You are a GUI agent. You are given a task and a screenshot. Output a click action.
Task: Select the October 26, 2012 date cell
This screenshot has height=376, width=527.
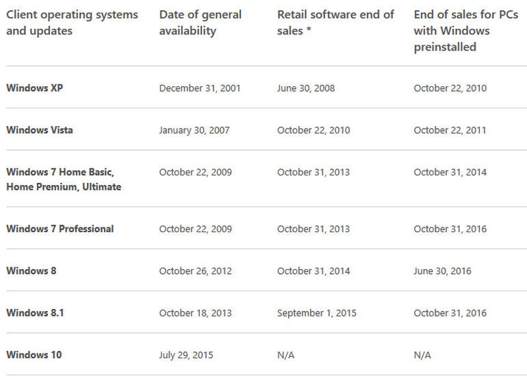click(x=196, y=271)
